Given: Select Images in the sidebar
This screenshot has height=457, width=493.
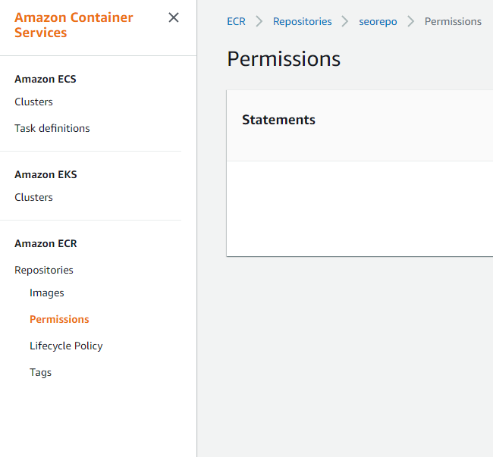Looking at the screenshot, I should coord(47,293).
